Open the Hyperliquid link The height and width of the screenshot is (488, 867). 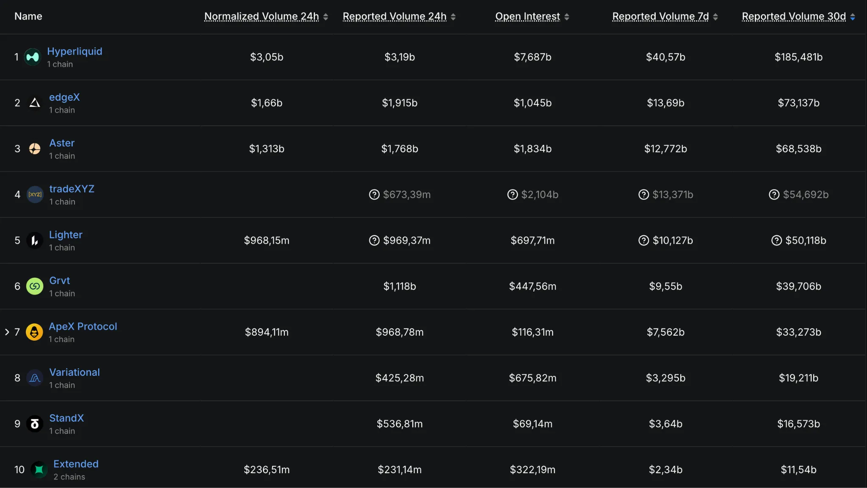[x=75, y=51]
